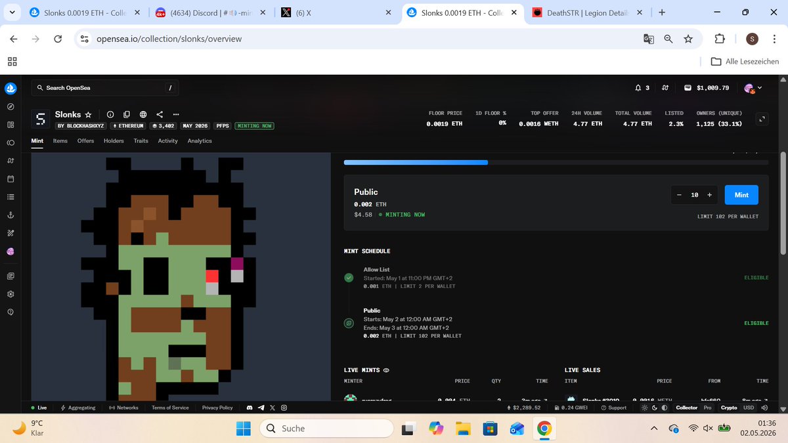The height and width of the screenshot is (443, 788).
Task: Open the collection info icon beside Slonks
Action: point(110,114)
